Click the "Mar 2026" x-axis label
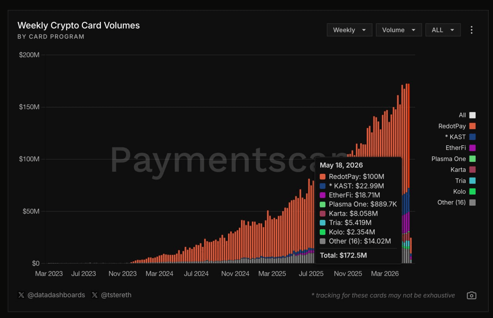493x318 pixels. 385,274
